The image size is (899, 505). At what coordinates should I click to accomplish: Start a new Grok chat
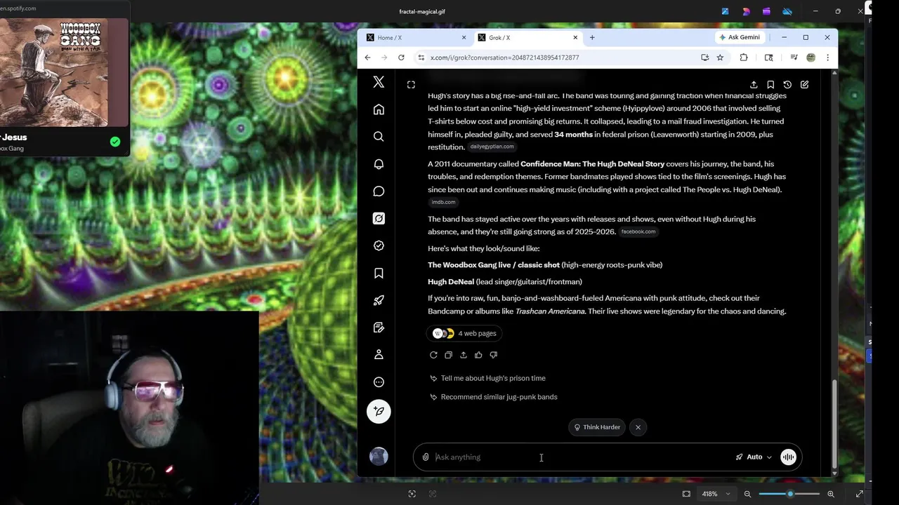[804, 85]
